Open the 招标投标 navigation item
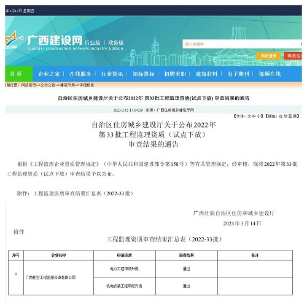The width and height of the screenshot is (307, 307). [x=144, y=74]
